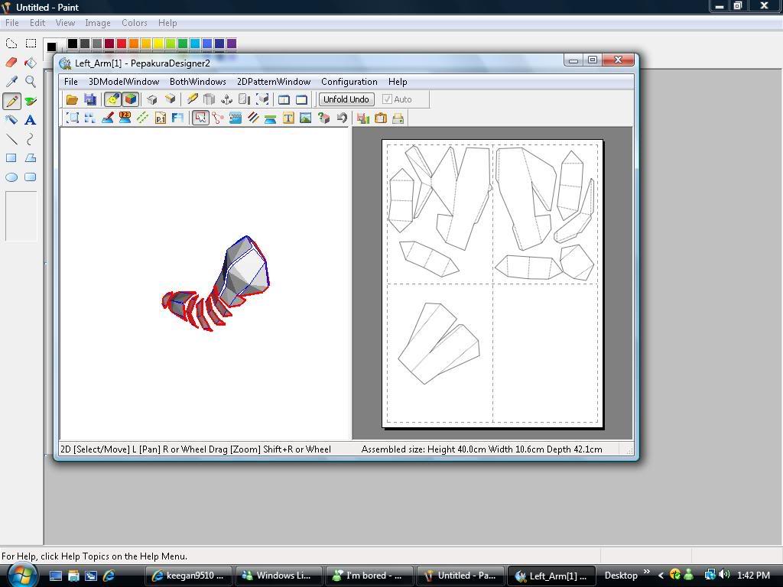783x587 pixels.
Task: Switch to I'm bored taskbar window
Action: click(369, 576)
